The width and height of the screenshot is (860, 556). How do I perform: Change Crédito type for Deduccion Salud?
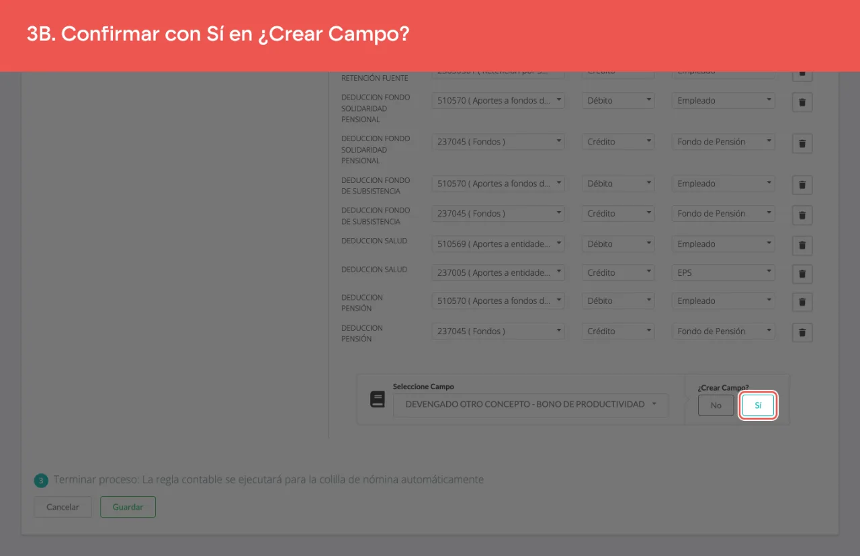point(618,273)
